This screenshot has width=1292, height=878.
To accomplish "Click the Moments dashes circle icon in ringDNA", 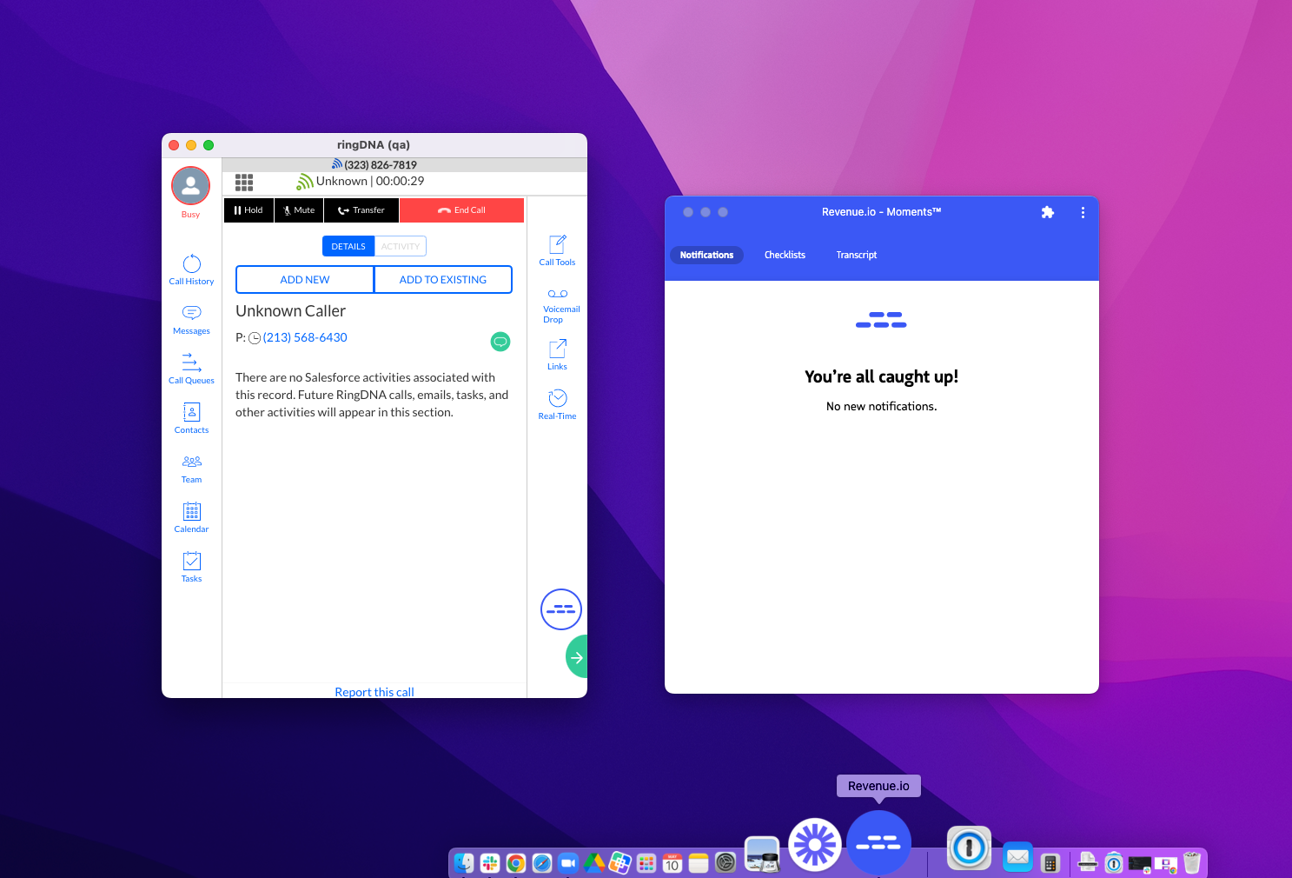I will point(560,609).
